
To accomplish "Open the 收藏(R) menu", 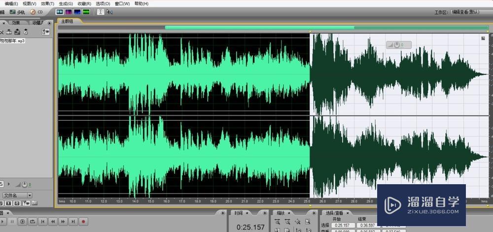I will click(x=84, y=4).
